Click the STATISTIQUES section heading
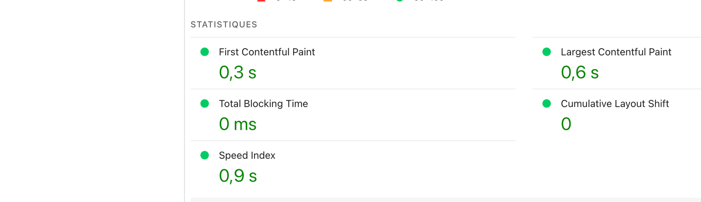The height and width of the screenshot is (202, 701). pos(224,25)
